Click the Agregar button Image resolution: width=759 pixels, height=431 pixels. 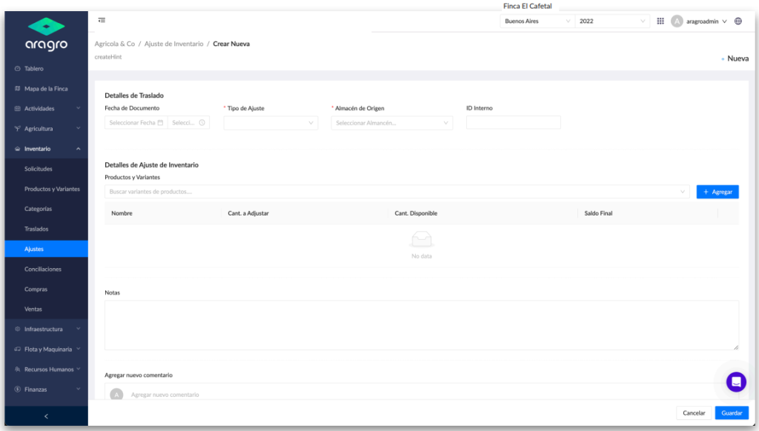pyautogui.click(x=717, y=192)
